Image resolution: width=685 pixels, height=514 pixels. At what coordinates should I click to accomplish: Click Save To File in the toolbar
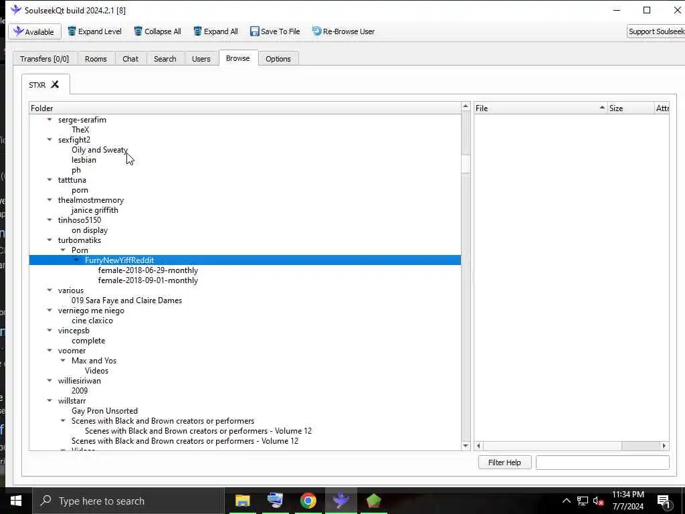[275, 31]
